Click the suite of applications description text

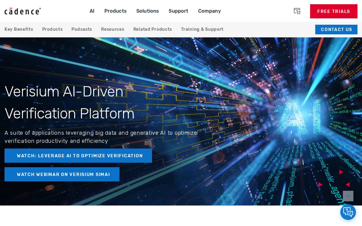(x=101, y=137)
